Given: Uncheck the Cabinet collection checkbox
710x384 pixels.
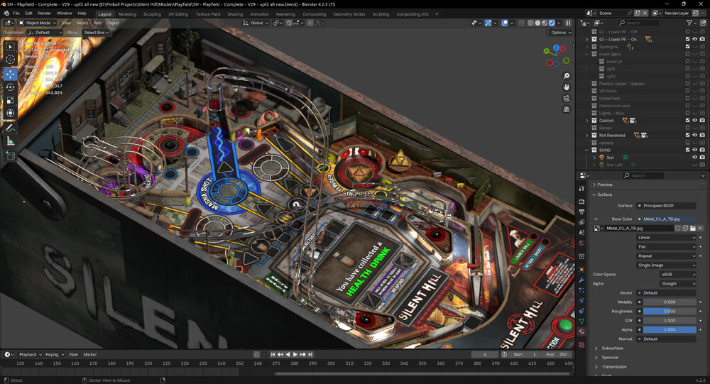Looking at the screenshot, I should click(x=687, y=121).
